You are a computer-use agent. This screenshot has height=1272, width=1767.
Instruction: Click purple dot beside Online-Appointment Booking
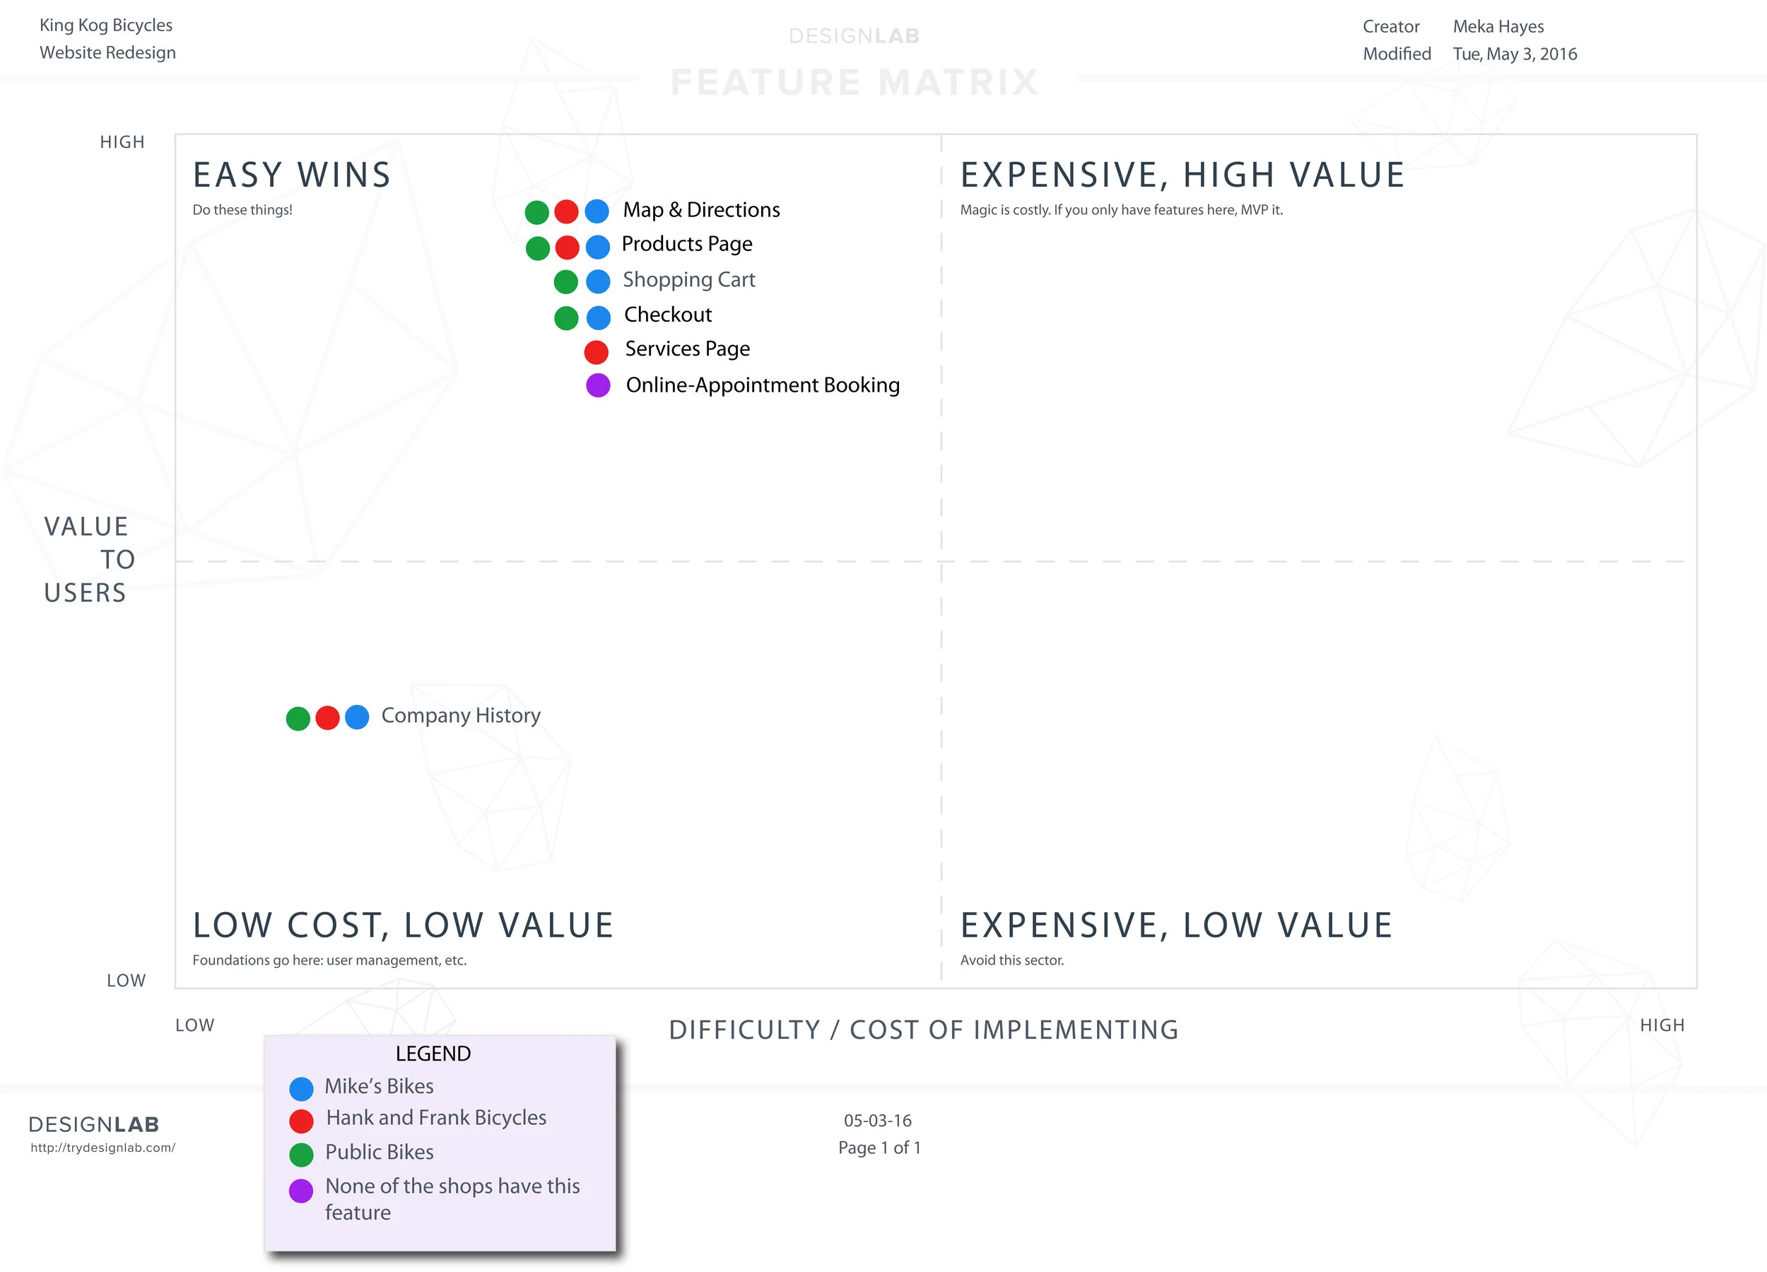click(x=597, y=385)
